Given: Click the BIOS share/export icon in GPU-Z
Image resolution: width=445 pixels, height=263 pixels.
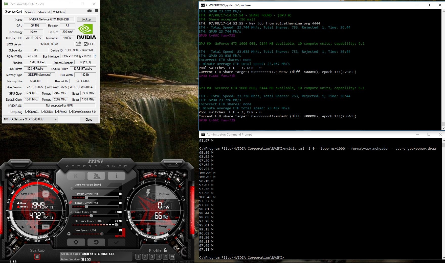Looking at the screenshot, I should tap(79, 44).
